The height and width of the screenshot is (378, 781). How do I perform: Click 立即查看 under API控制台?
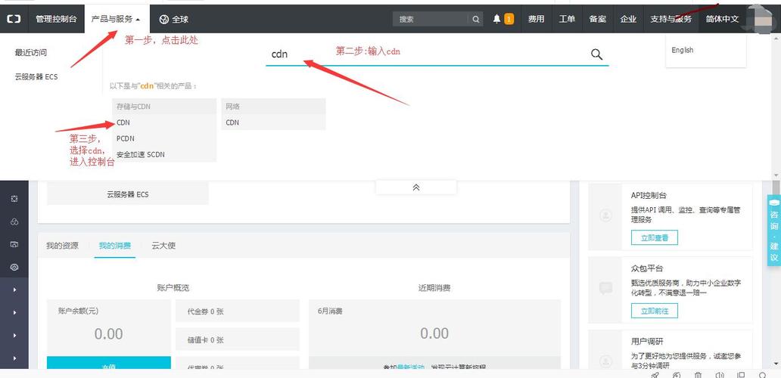tap(655, 237)
